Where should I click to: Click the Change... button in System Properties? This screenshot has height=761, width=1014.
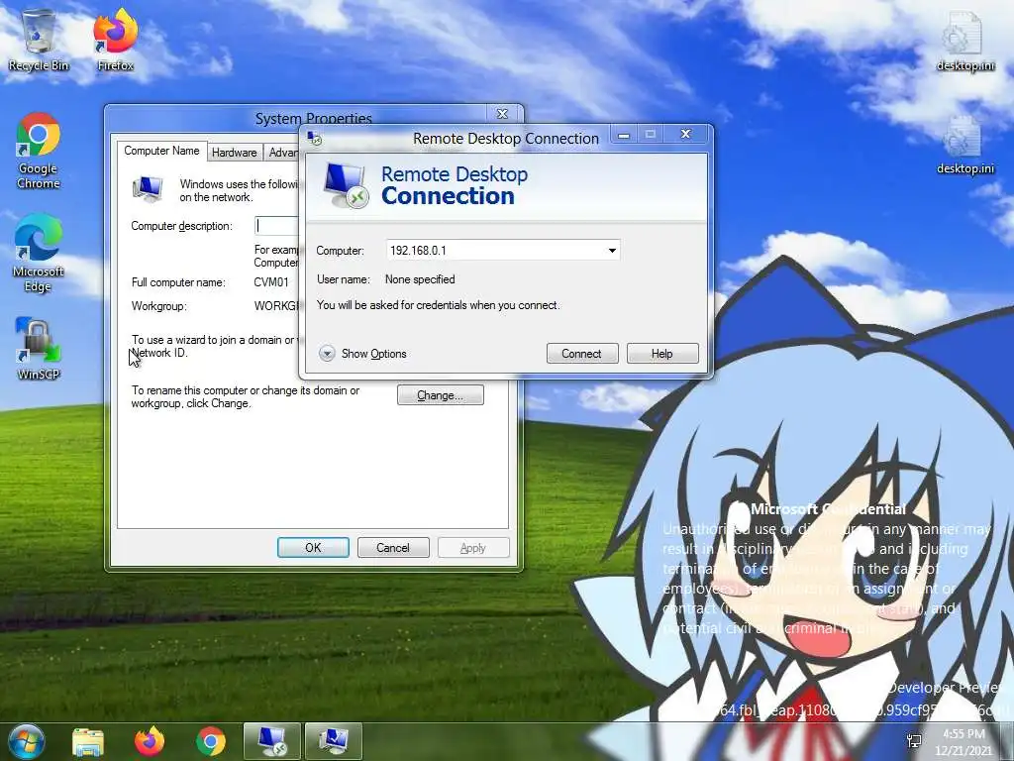click(x=441, y=395)
